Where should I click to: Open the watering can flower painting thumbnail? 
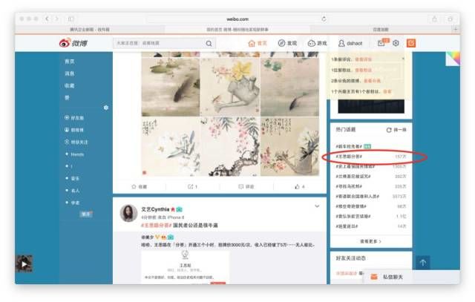coord(289,147)
